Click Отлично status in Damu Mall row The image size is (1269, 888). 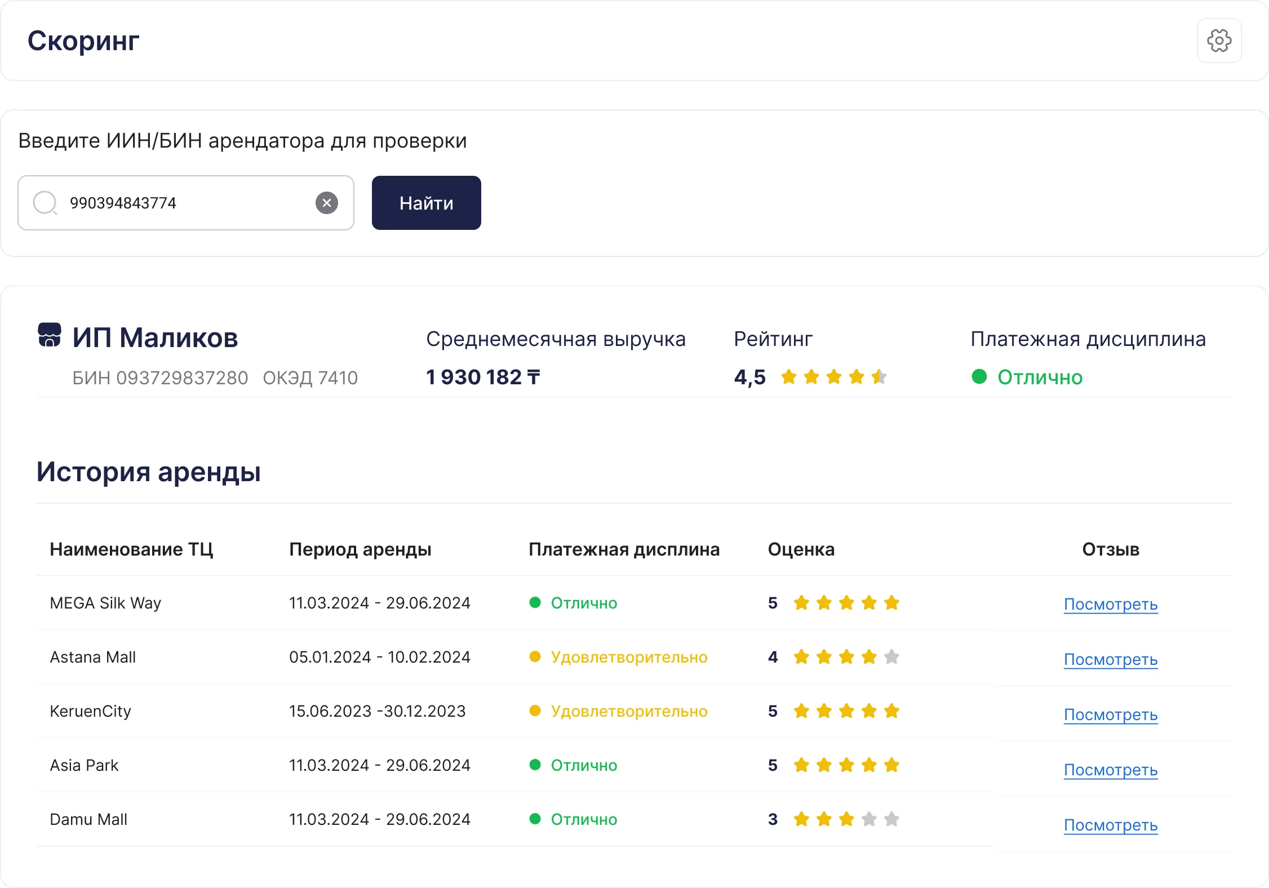(584, 819)
